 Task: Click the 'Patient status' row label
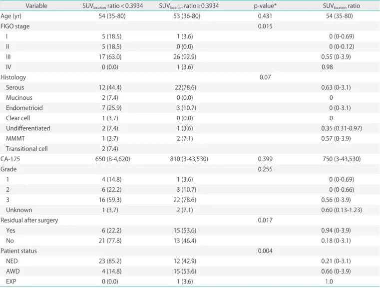coord(18,251)
